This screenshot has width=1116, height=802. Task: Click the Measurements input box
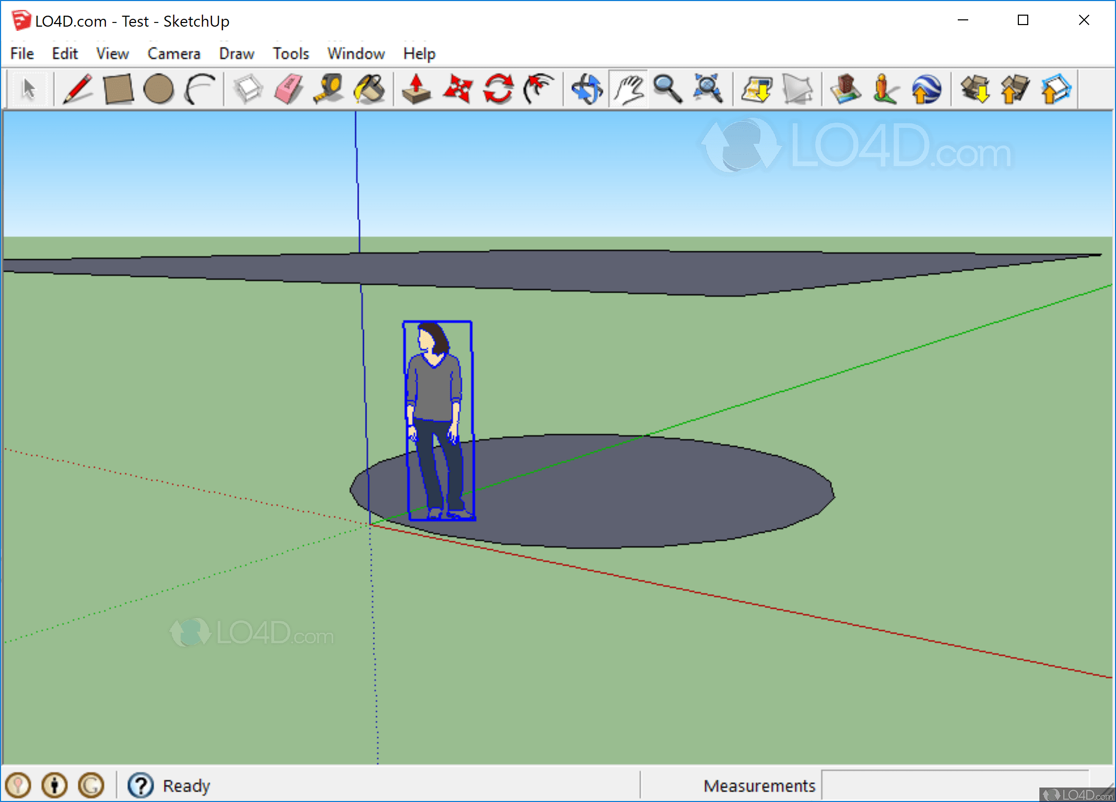pyautogui.click(x=955, y=785)
